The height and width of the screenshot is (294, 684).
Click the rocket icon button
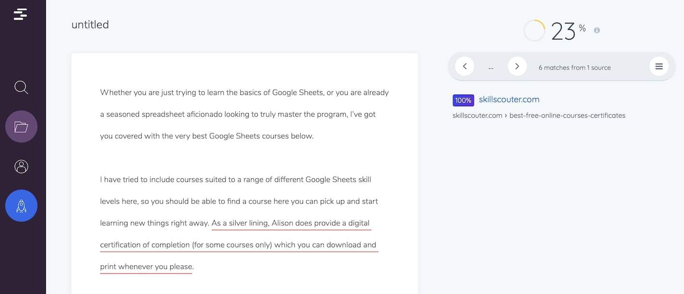click(x=21, y=206)
